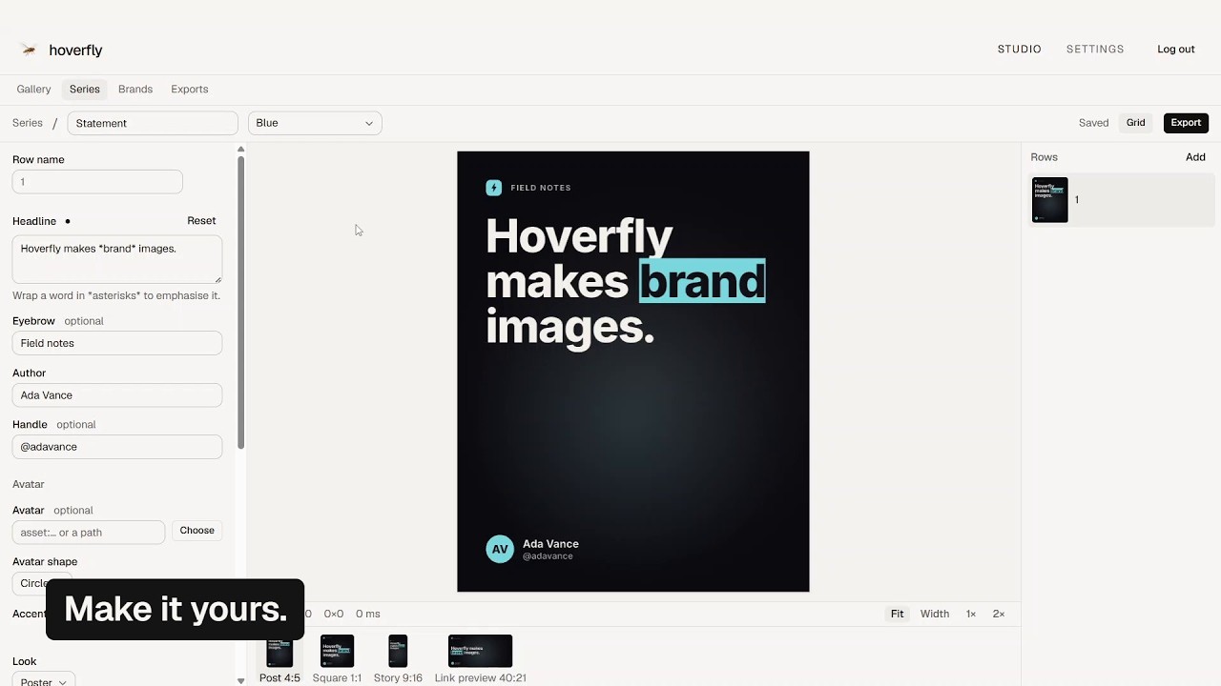Screen dimensions: 1221x686
Task: Select Fit zoom option
Action: coord(897,614)
